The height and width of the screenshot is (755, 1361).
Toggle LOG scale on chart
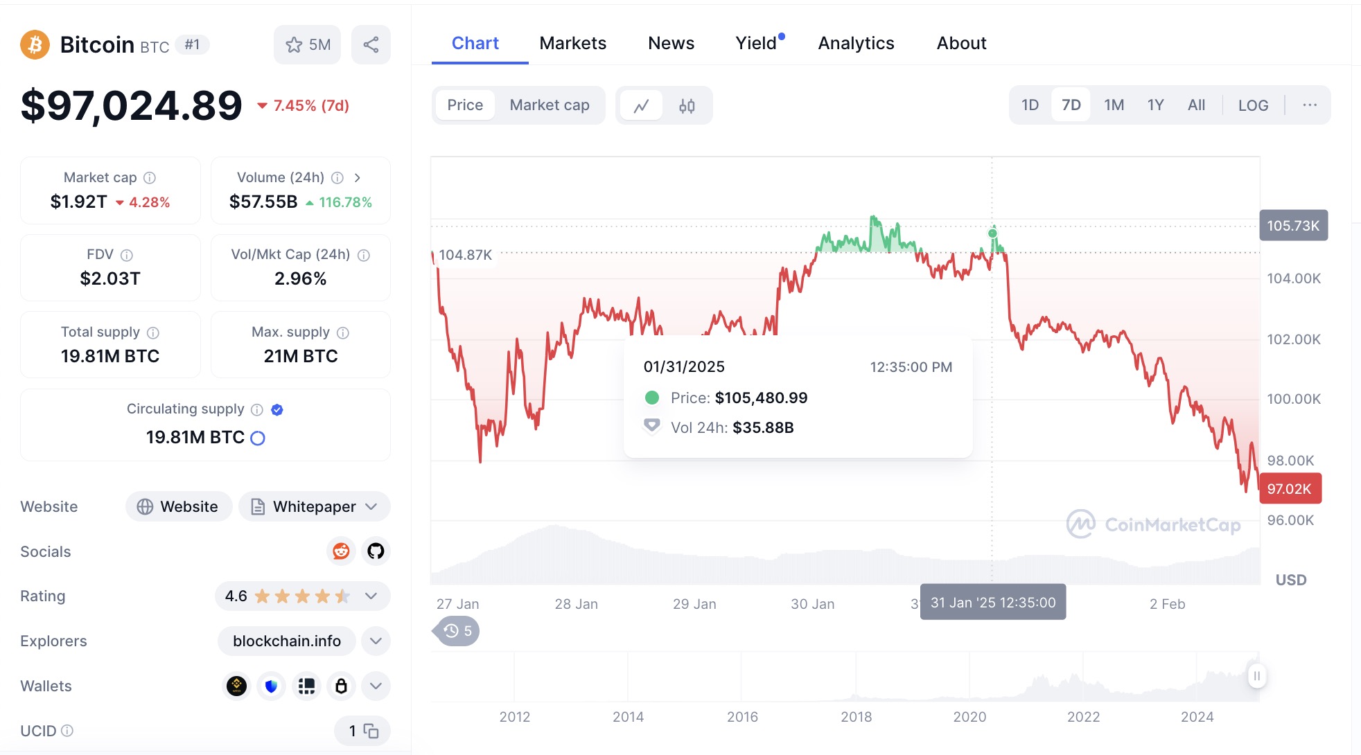[1253, 105]
